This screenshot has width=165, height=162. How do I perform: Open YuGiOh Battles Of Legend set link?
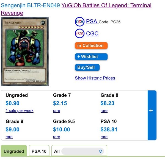[106, 5]
